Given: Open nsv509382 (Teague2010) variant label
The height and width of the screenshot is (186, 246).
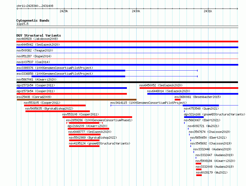Looking at the screenshot, I should tap(35, 50).
